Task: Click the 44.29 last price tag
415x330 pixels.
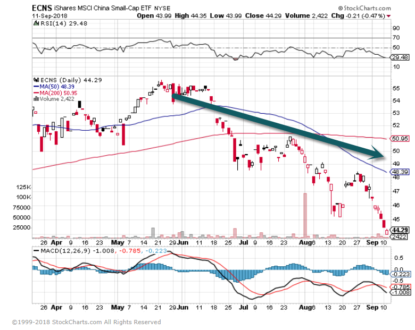Action: coord(400,230)
